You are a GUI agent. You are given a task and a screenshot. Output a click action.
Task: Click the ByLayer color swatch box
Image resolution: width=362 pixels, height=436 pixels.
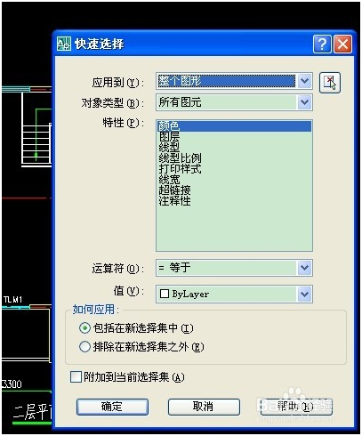point(165,294)
